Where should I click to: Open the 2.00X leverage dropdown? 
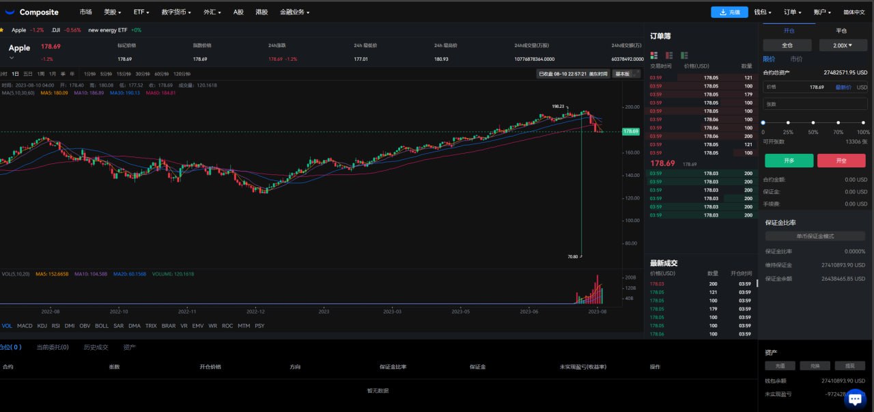point(841,45)
